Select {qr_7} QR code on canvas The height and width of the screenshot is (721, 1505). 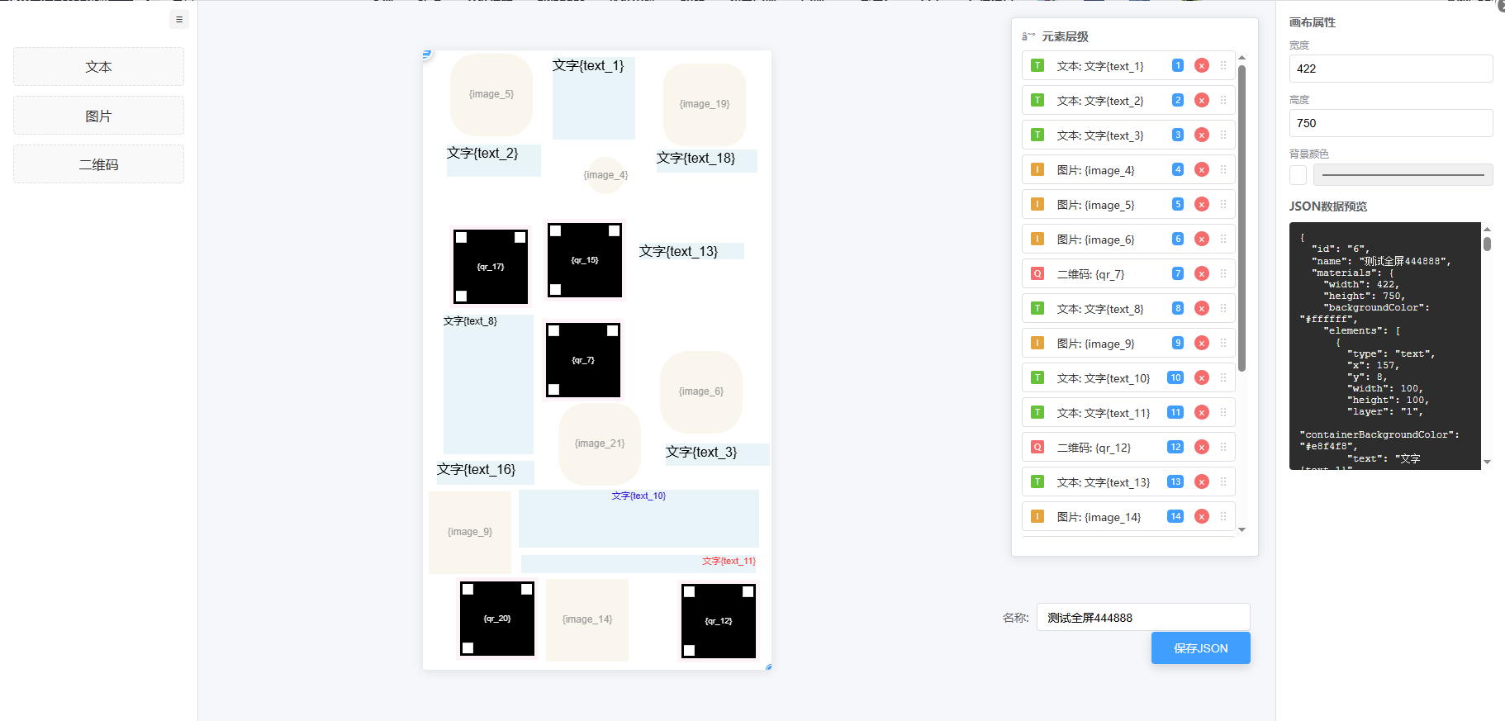click(583, 360)
